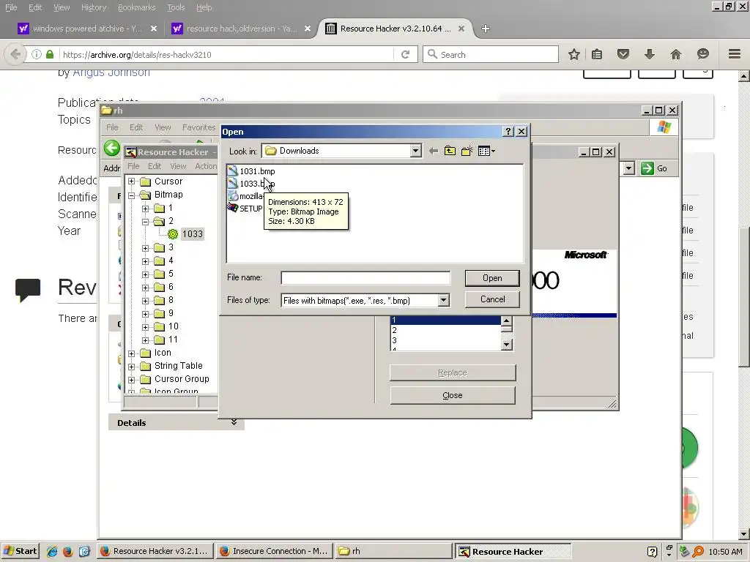
Task: Open Firefox Bookmarks menu
Action: 136,7
